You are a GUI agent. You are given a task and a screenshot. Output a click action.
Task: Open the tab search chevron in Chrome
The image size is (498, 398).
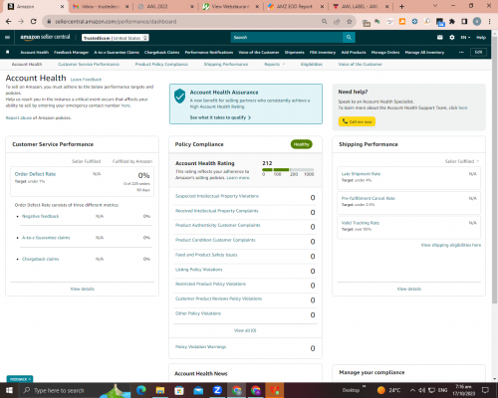pos(435,6)
